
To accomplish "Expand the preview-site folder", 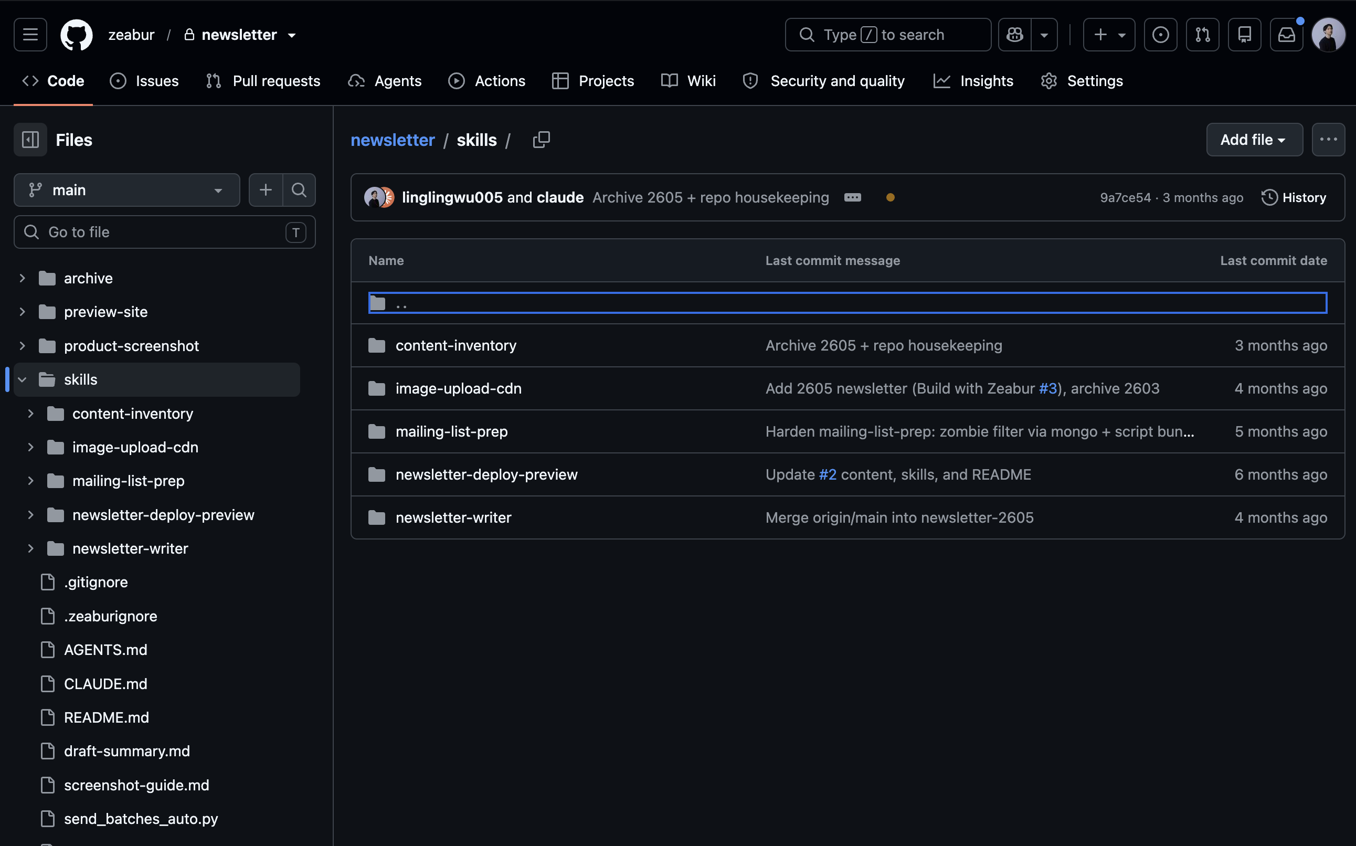I will (23, 312).
